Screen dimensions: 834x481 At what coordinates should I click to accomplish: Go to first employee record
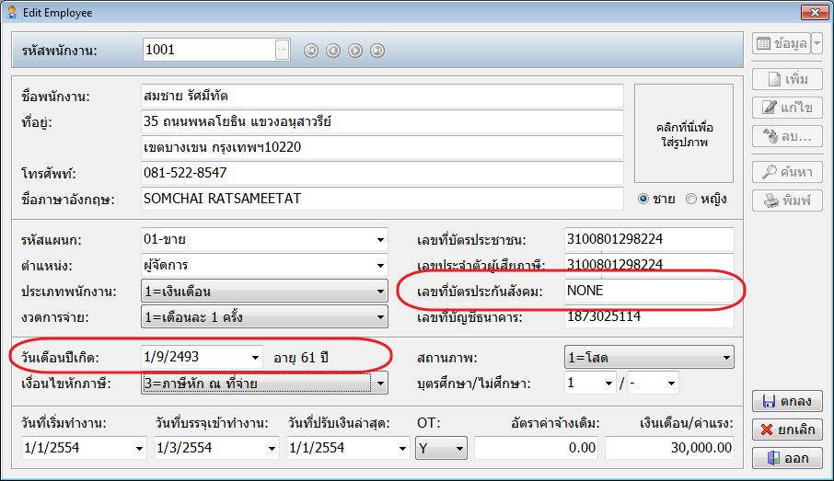(x=311, y=51)
